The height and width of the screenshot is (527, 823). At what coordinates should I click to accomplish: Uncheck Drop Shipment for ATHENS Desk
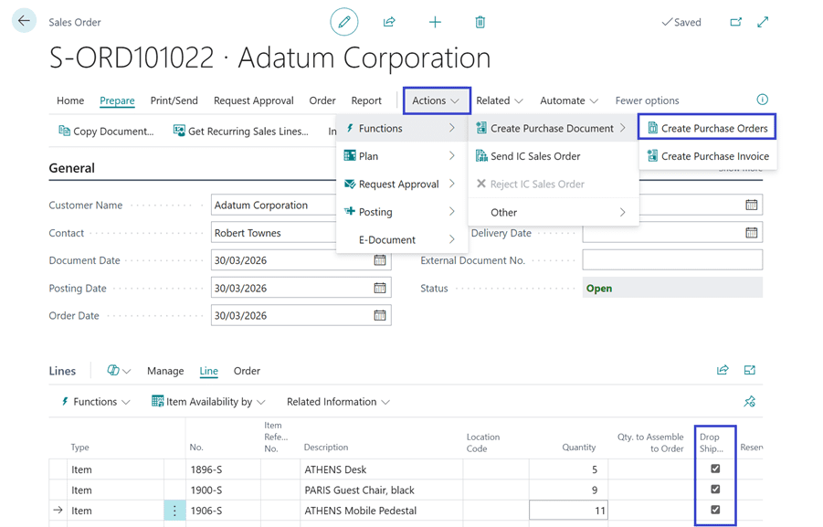[x=715, y=469]
